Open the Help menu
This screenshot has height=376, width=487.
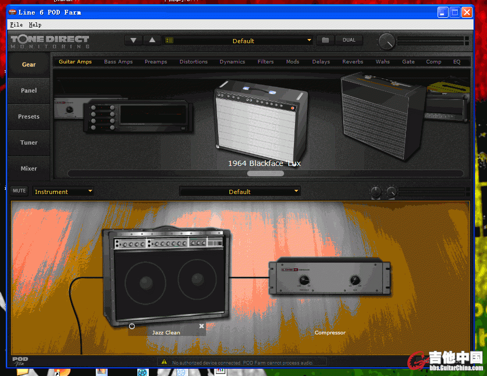coord(35,24)
